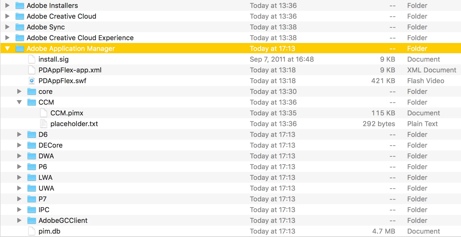Screen dimensions: 461x237
Task: Collapse the Adobe Application Manager folder
Action: [x=7, y=48]
